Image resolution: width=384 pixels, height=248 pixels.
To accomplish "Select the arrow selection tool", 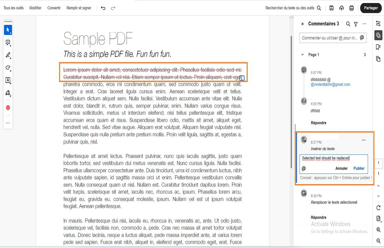I will coord(8,30).
